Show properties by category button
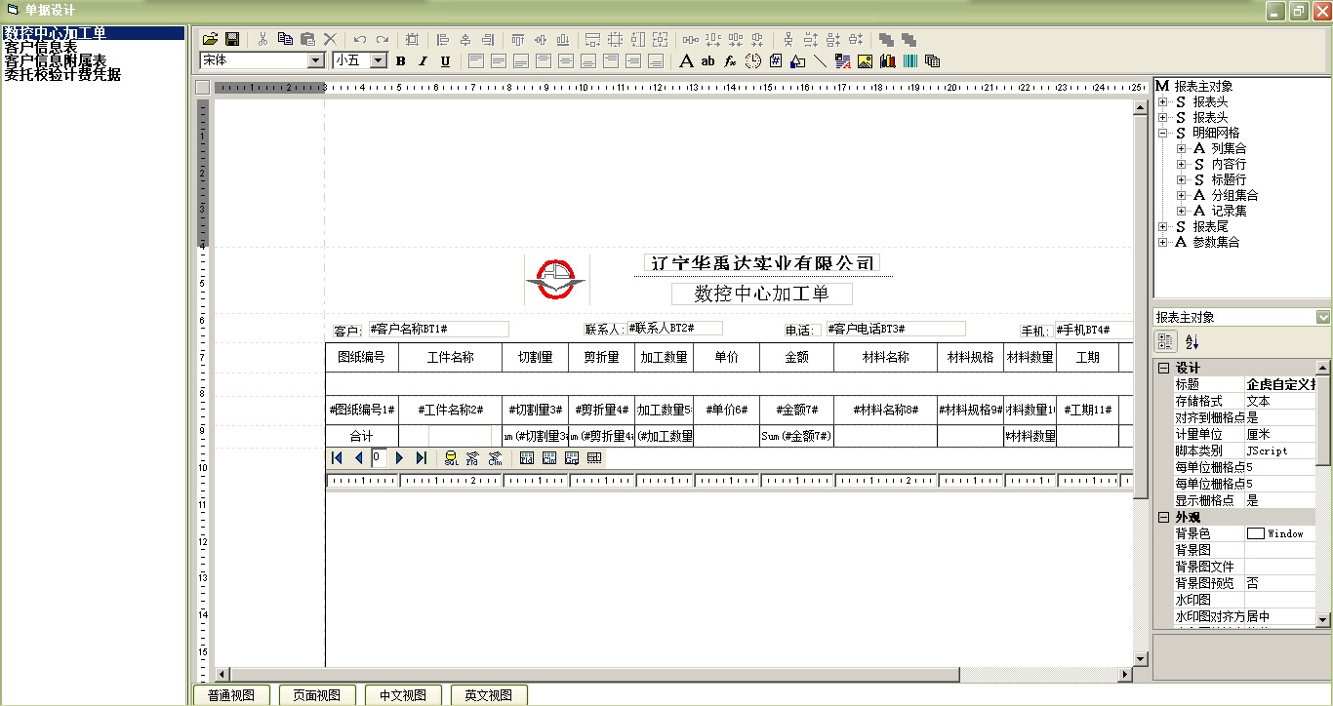The height and width of the screenshot is (706, 1333). coord(1165,341)
